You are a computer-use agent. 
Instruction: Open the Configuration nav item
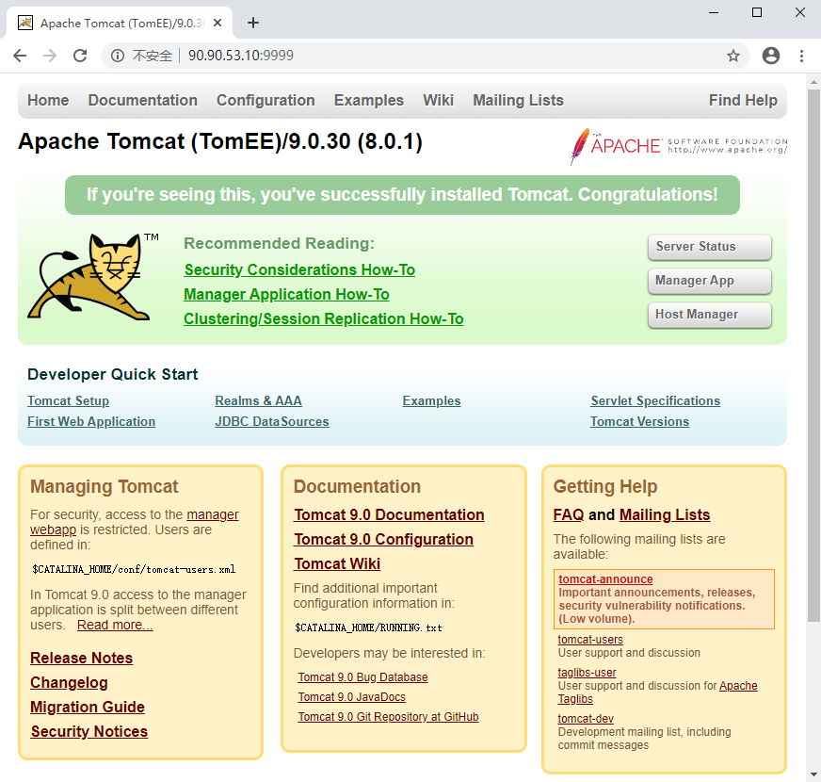click(266, 100)
